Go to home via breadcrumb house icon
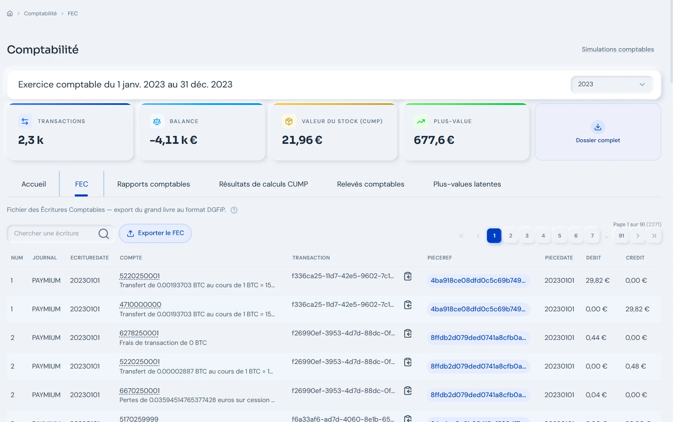Image resolution: width=675 pixels, height=422 pixels. tap(10, 13)
